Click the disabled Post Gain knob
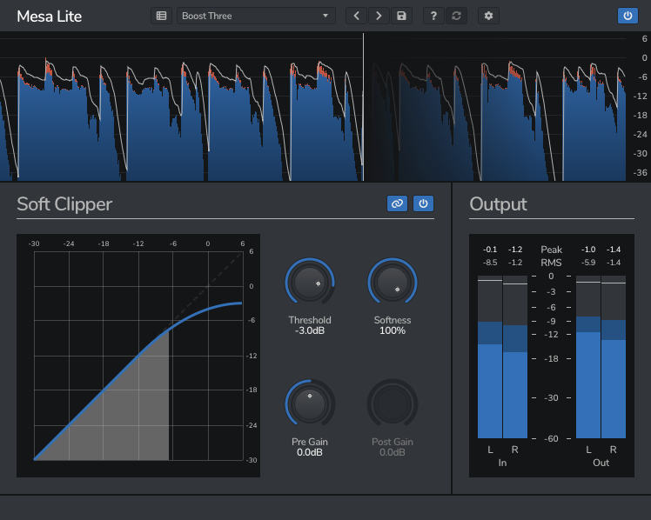651x520 pixels. coord(393,403)
